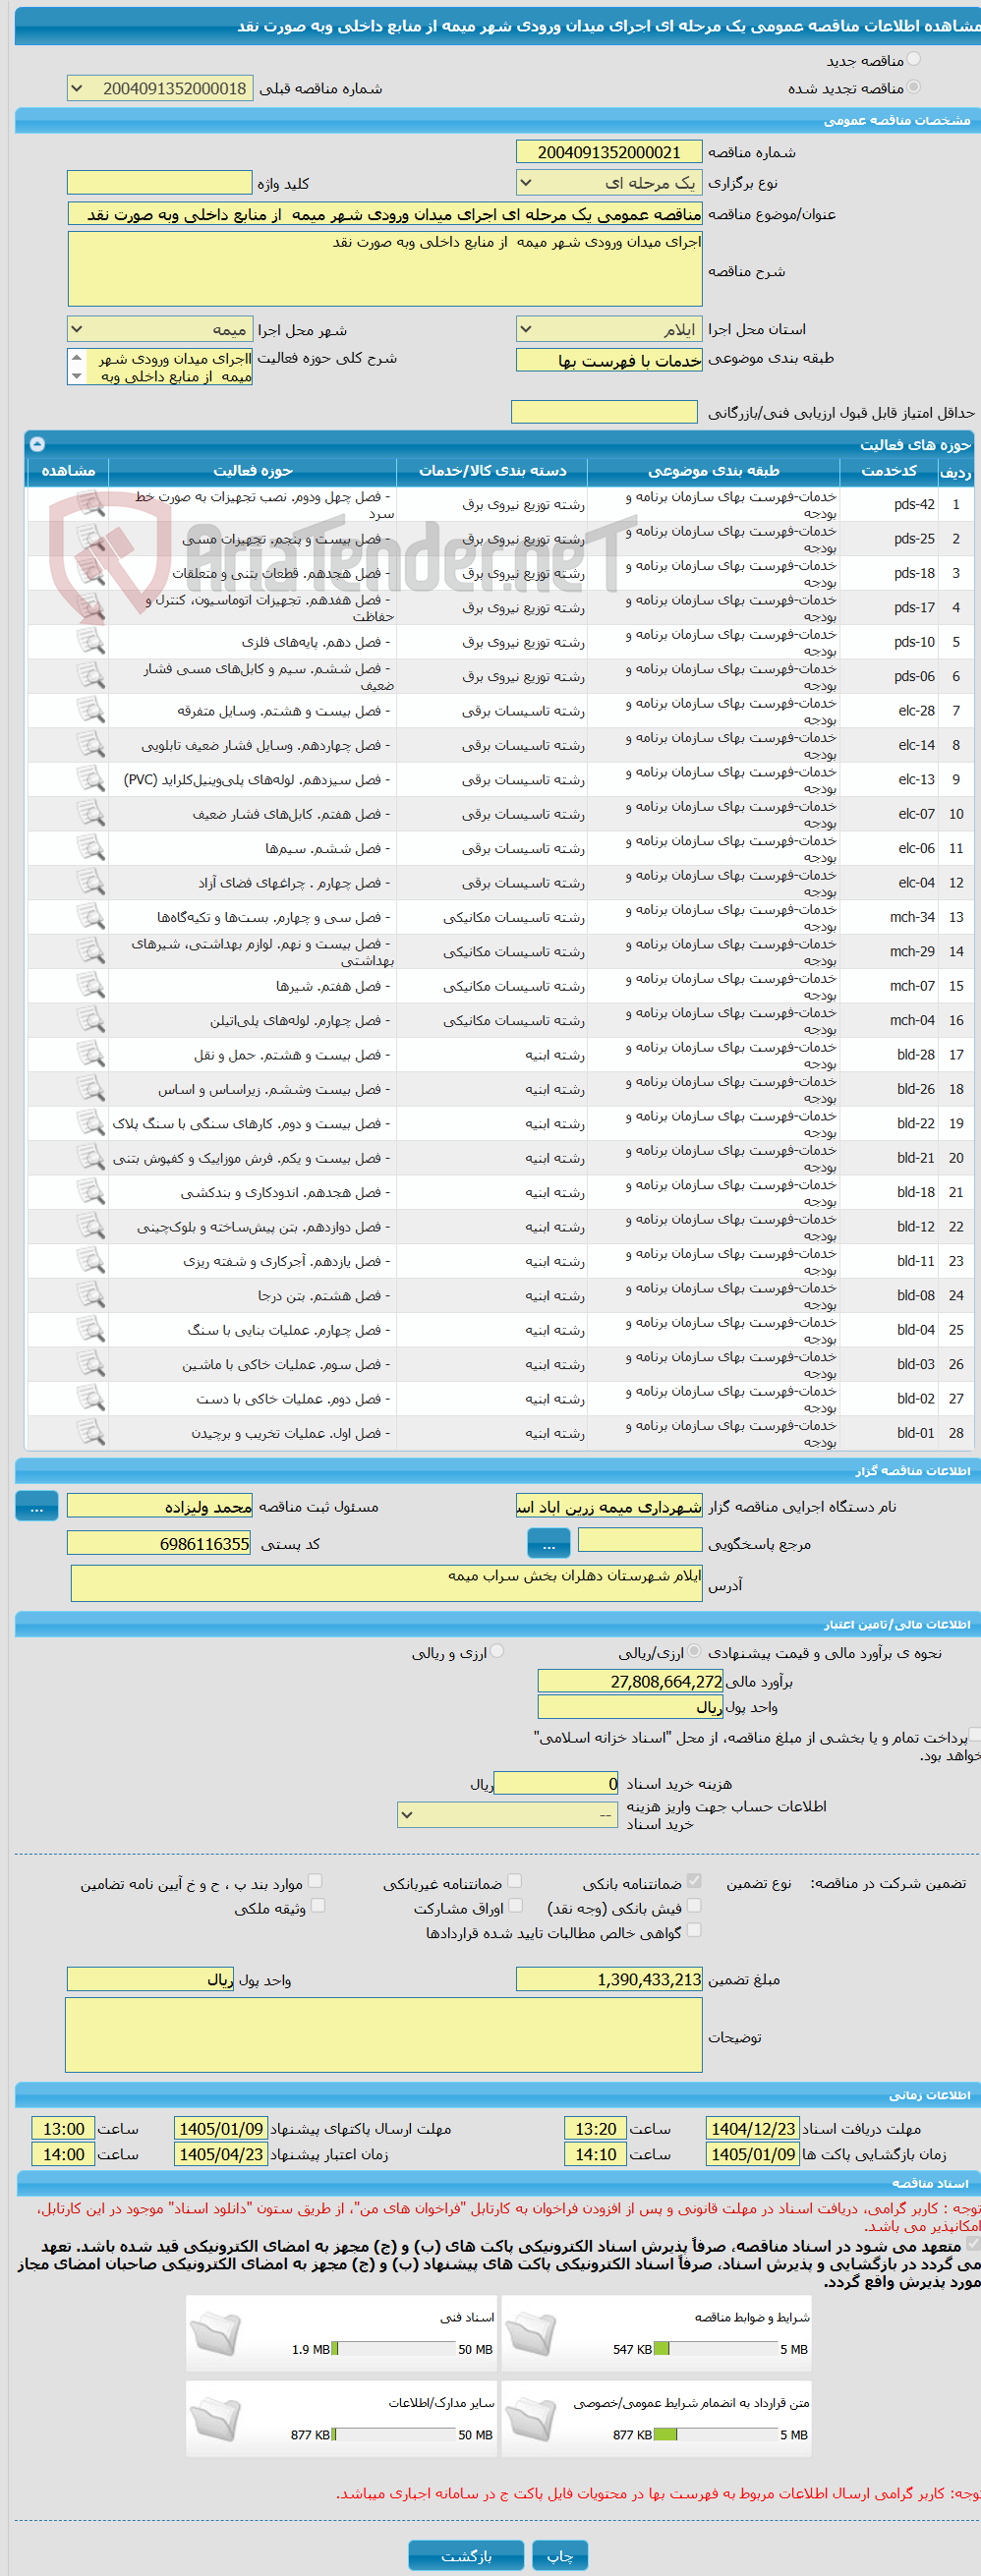Click the کلید واژه input field
Screen dimensions: 981x2576
coord(159,183)
